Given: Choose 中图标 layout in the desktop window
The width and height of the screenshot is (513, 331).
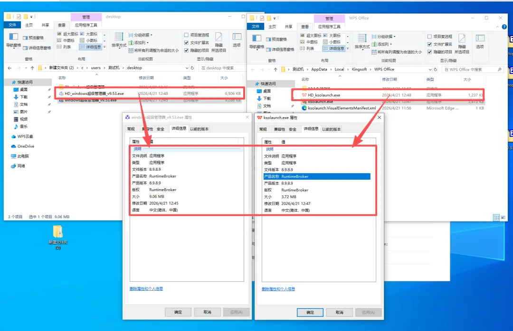Looking at the screenshot, I should point(66,40).
